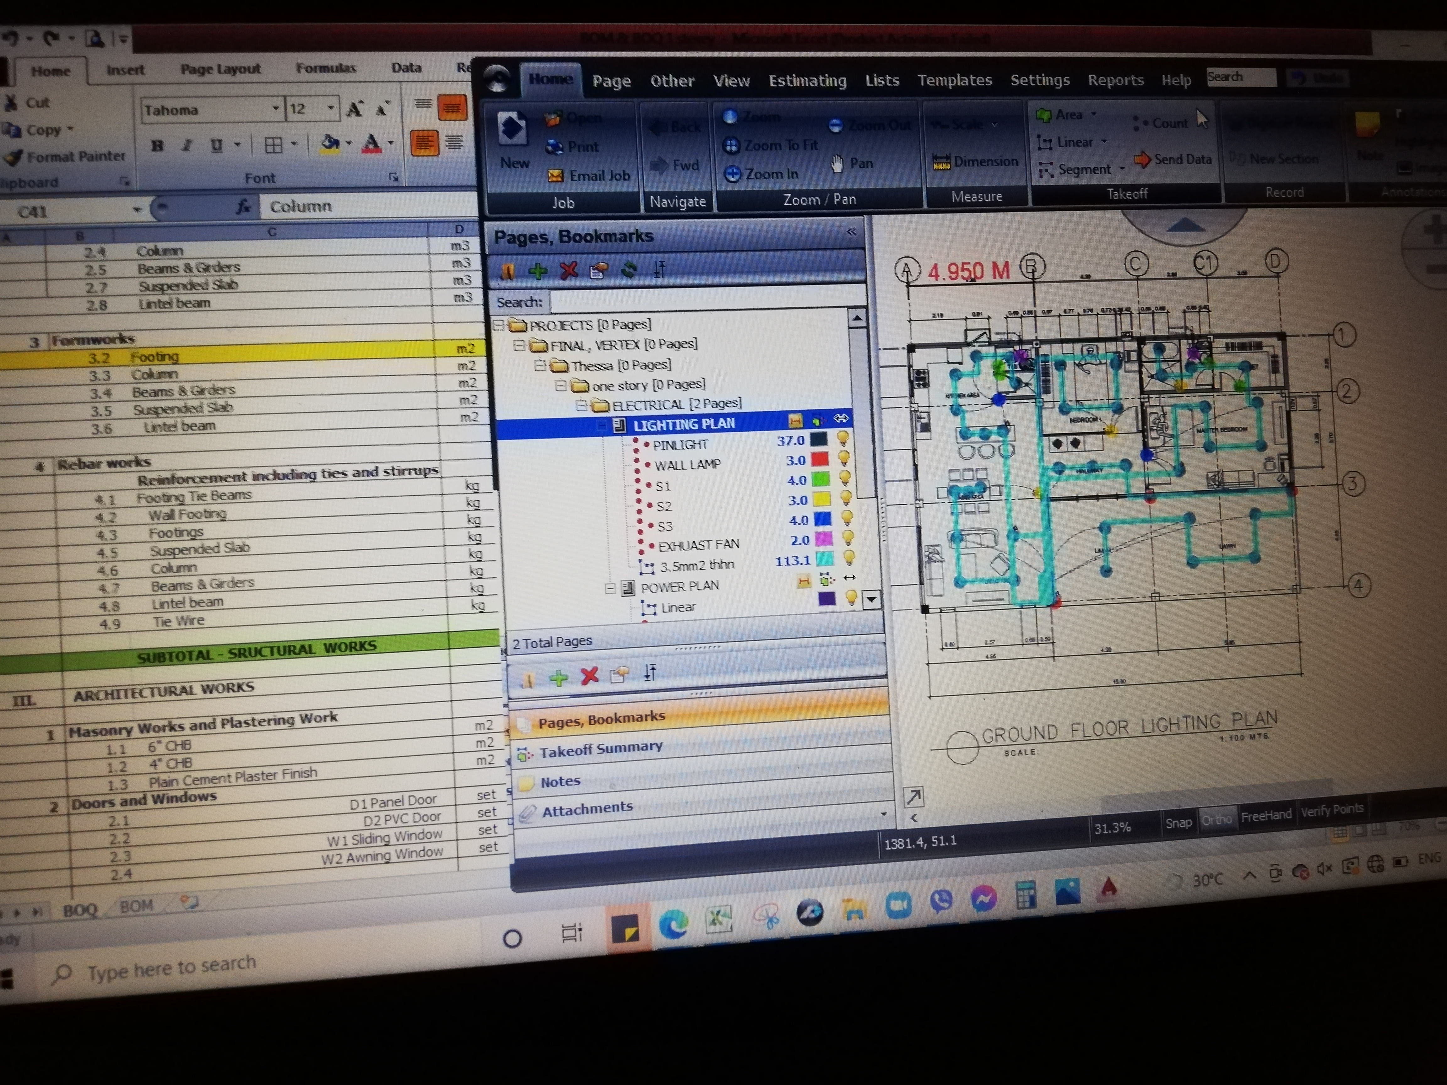Collapse the ELECTRICAL folder tree node

(581, 406)
